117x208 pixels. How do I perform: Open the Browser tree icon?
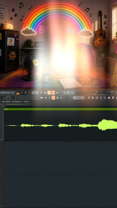coord(105,98)
